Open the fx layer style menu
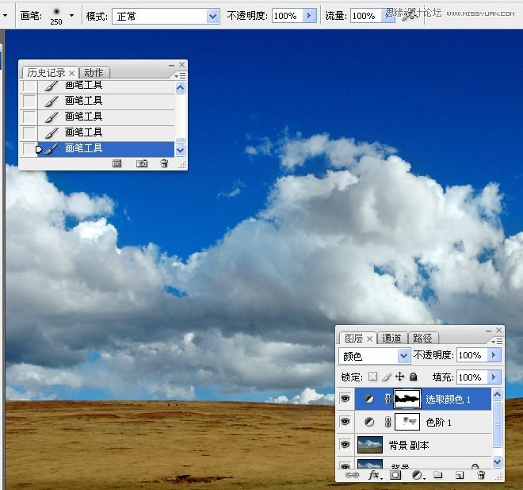Screen dimensions: 523x490 [375, 476]
